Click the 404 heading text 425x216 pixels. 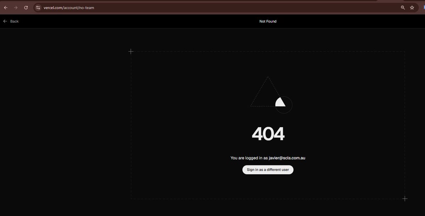pos(268,134)
